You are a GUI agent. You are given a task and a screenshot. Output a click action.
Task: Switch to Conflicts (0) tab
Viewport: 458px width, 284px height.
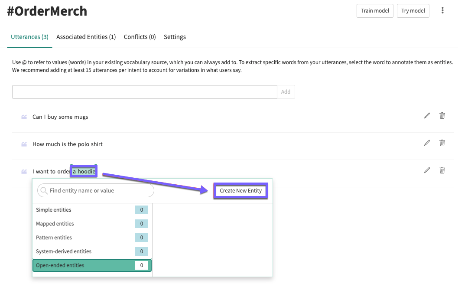tap(140, 37)
